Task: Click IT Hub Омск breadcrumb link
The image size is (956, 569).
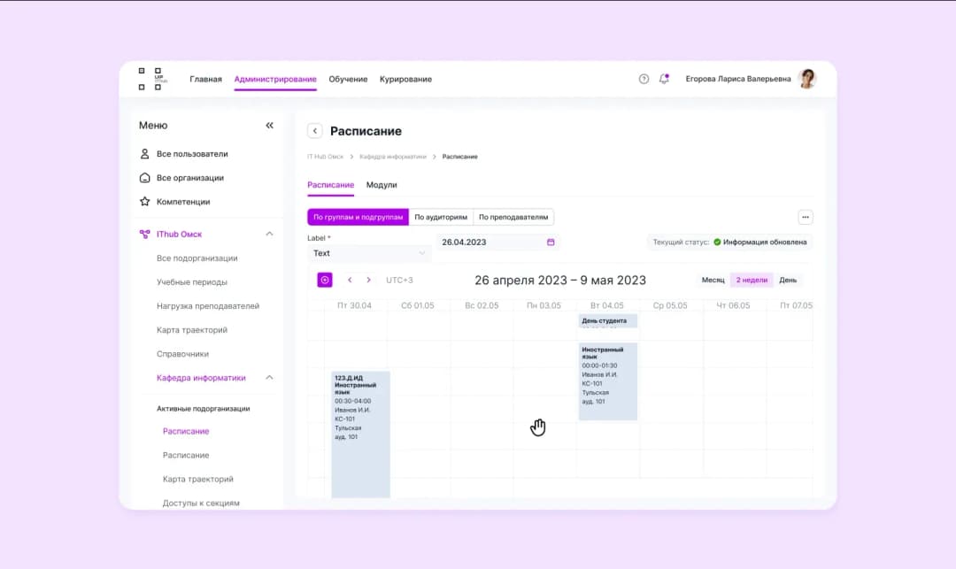Action: coord(325,157)
